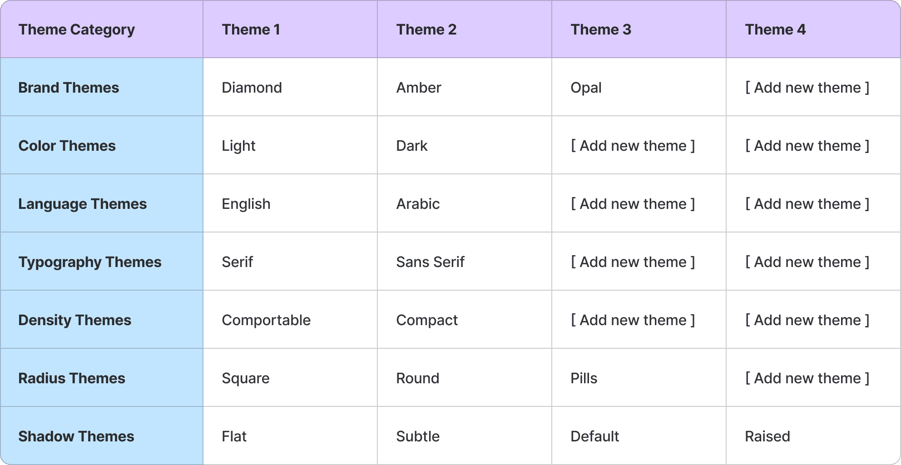901x465 pixels.
Task: Select the English language theme cell
Action: (x=246, y=204)
